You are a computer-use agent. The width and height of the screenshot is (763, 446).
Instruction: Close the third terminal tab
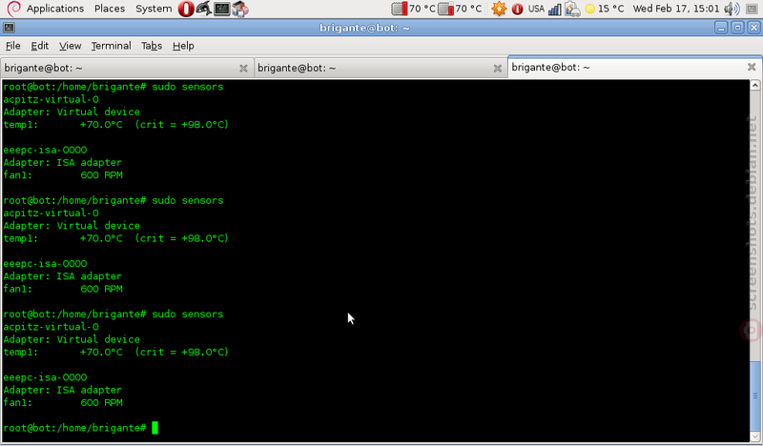click(752, 67)
